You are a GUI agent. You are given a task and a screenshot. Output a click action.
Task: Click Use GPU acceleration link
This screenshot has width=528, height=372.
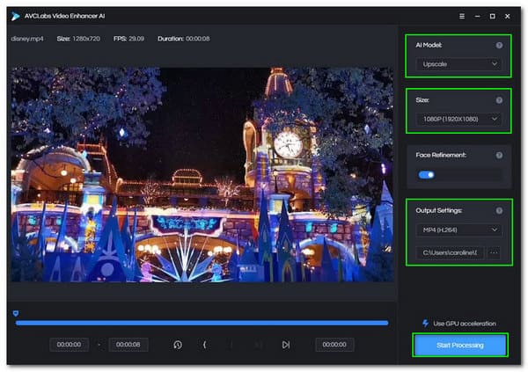click(465, 323)
